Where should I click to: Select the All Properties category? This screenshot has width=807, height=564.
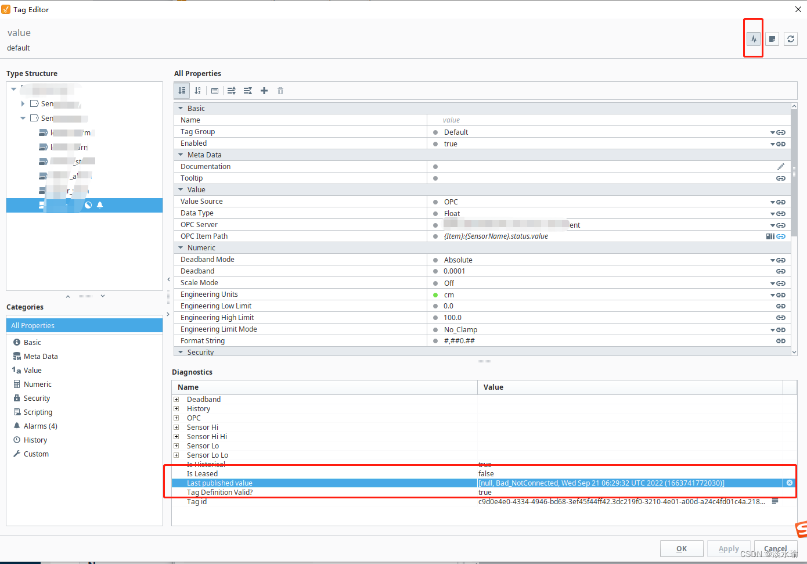84,326
